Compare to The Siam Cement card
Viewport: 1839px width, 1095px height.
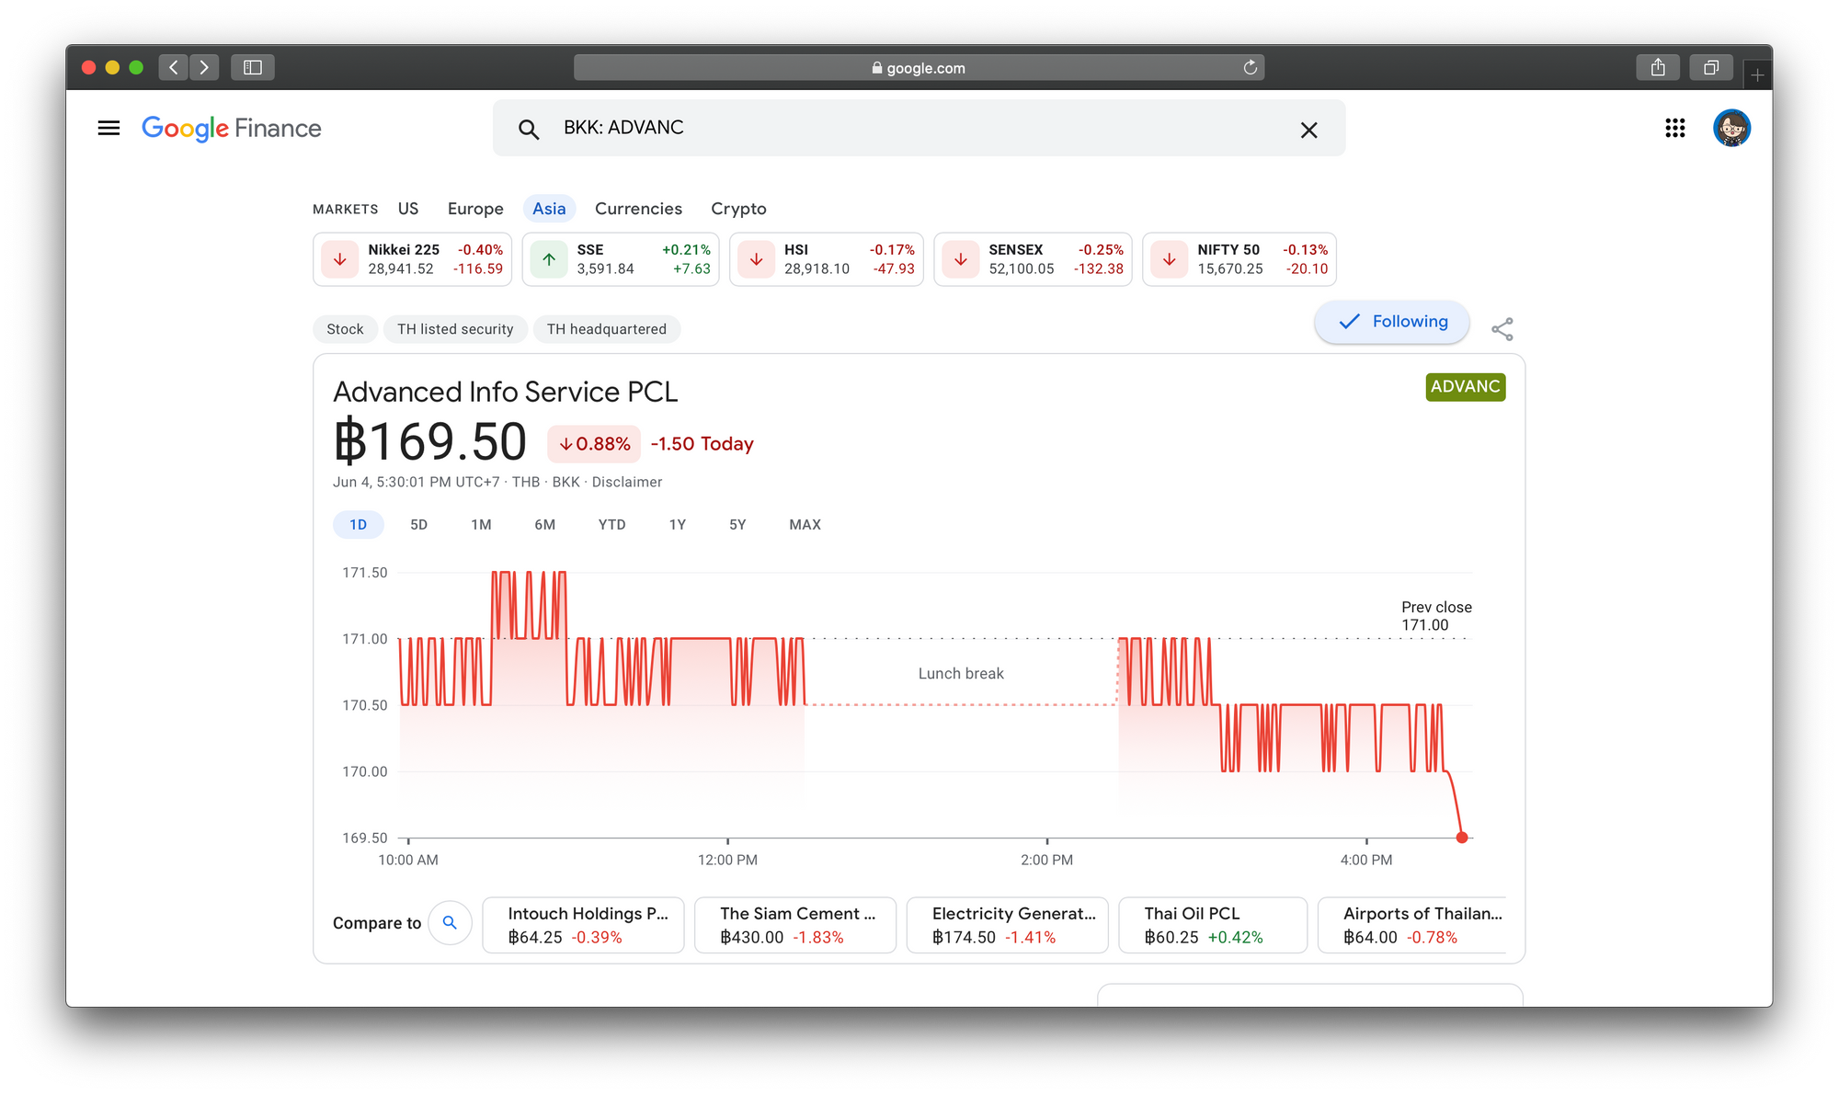794,925
